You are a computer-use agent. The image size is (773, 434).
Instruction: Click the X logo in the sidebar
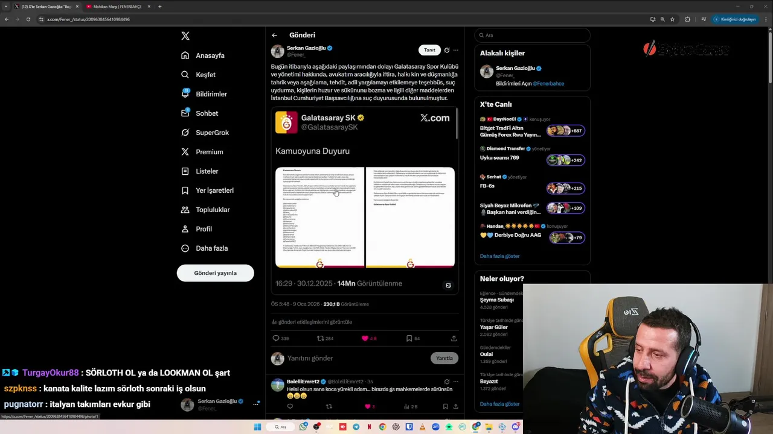click(x=185, y=36)
